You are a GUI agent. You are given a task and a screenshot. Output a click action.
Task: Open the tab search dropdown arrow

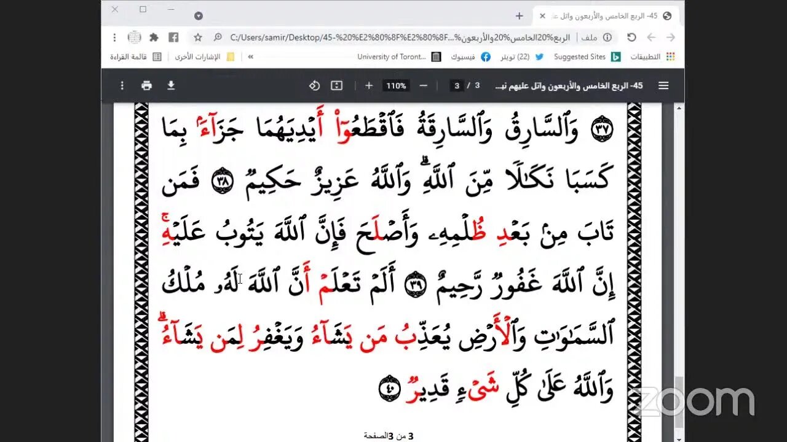click(198, 16)
